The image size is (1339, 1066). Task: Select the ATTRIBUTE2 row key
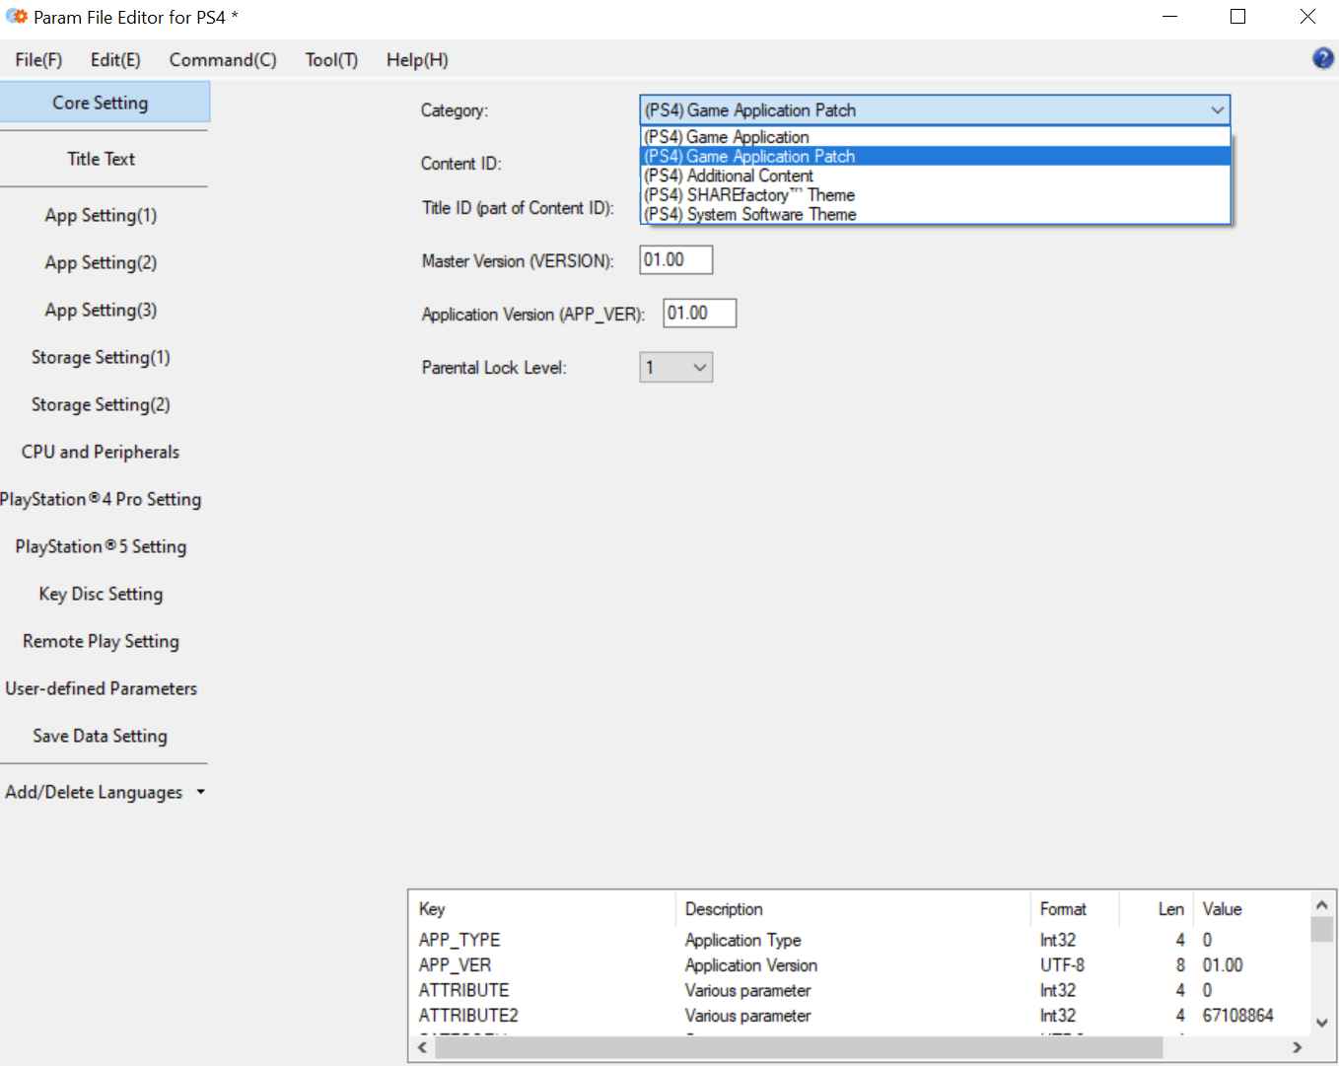tap(468, 1016)
